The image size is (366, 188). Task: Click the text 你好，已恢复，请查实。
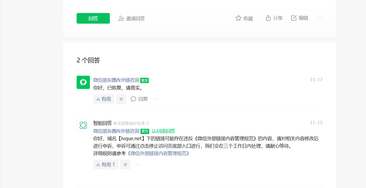(118, 88)
